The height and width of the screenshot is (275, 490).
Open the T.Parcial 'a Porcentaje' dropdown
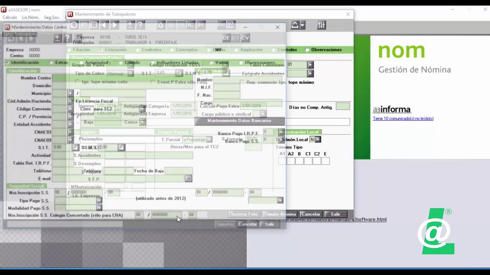(209, 140)
